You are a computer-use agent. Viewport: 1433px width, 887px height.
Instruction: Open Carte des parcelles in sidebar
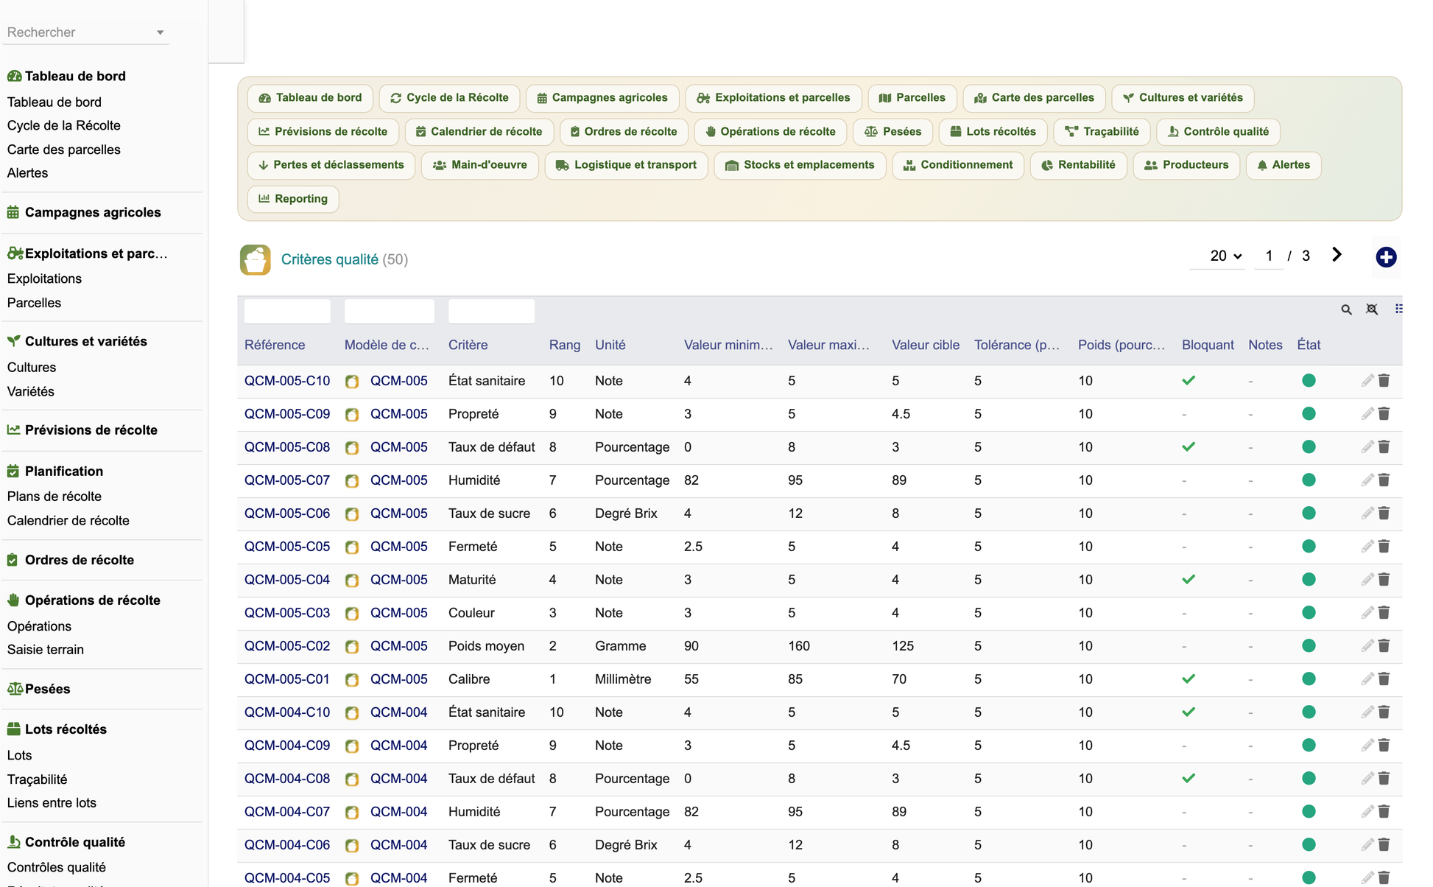pos(63,150)
